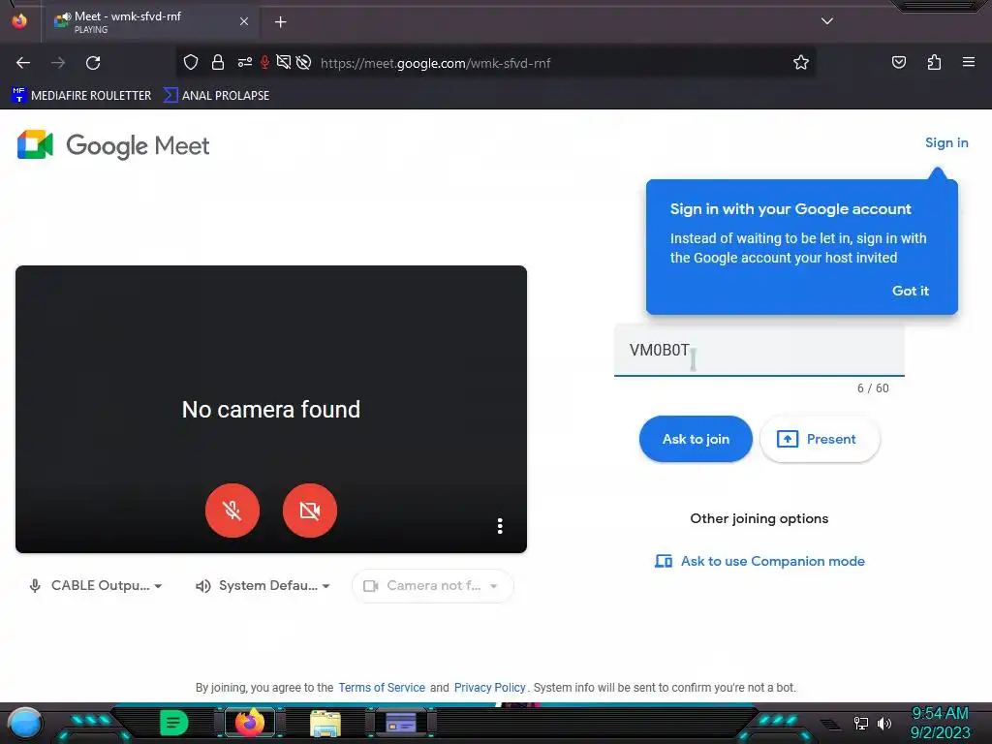Click "Other joining options" heading

coord(759,519)
